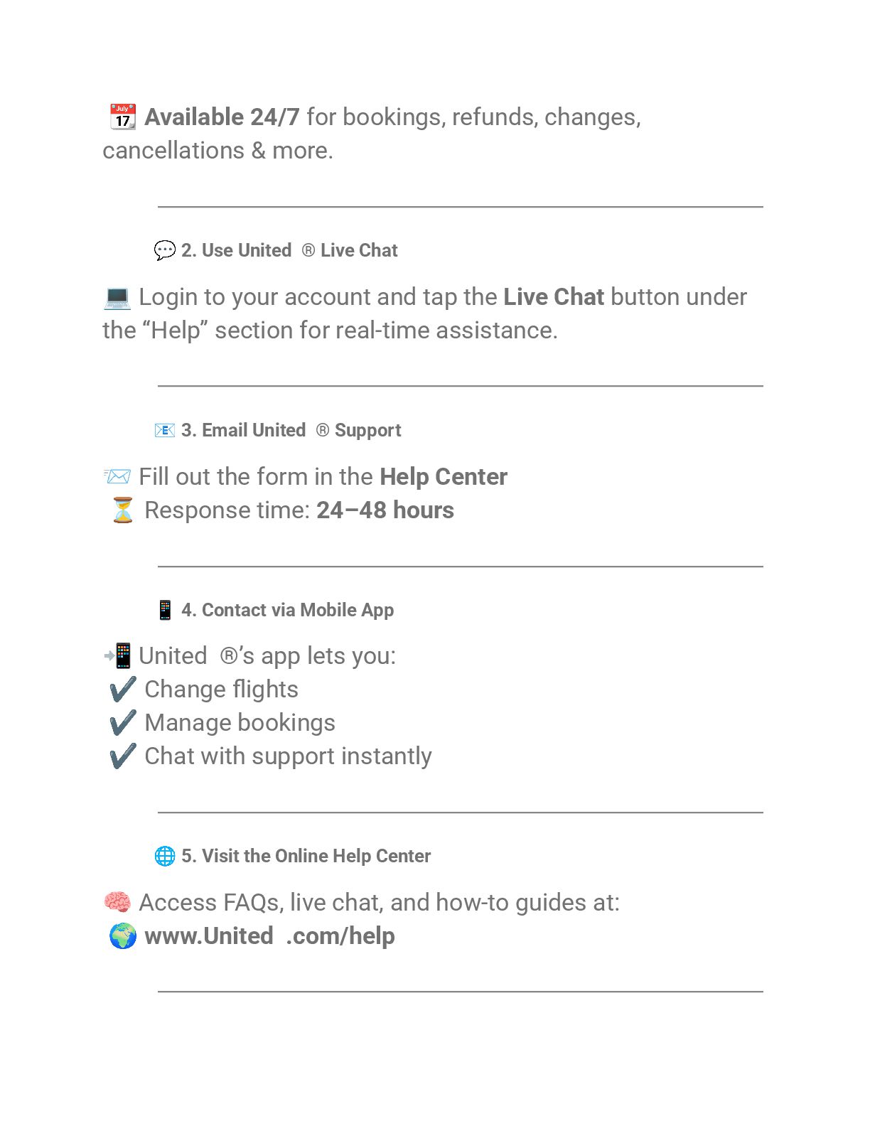Click the brain emoji before Access FAQs
Image resolution: width=870 pixels, height=1126 pixels.
(117, 902)
